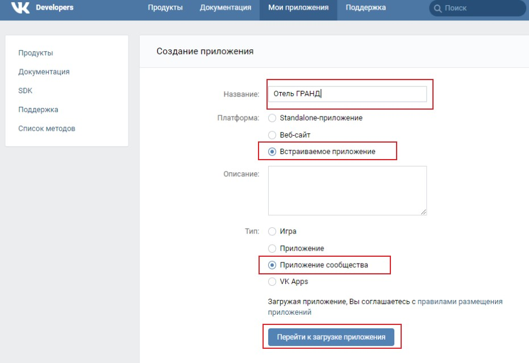Open Продукты in the top menu
This screenshot has width=529, height=363.
tap(165, 7)
